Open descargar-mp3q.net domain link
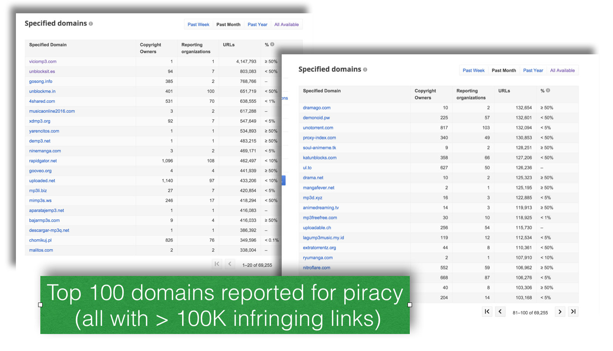Image resolution: width=613 pixels, height=351 pixels. pos(49,231)
